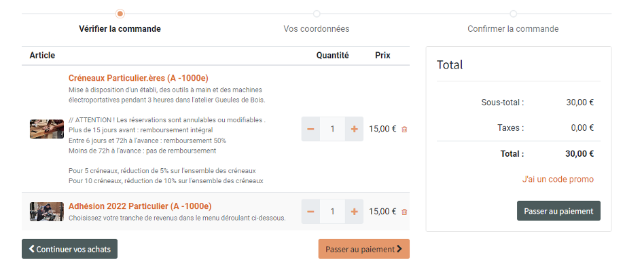The width and height of the screenshot is (625, 270).
Task: Go to the Confirmer la commande step
Action: pyautogui.click(x=513, y=29)
